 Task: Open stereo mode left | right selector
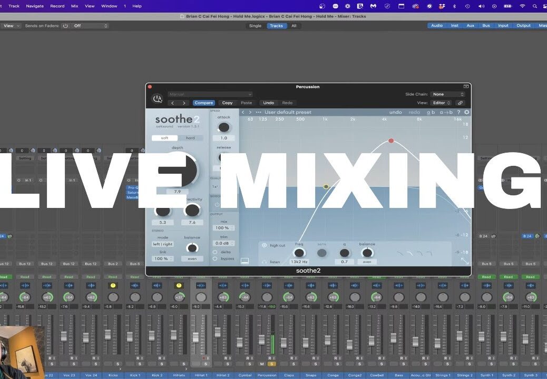pos(162,244)
